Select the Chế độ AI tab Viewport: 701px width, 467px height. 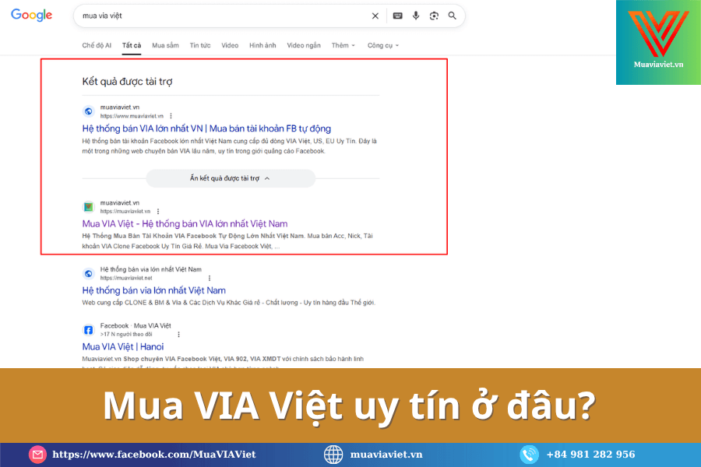97,46
